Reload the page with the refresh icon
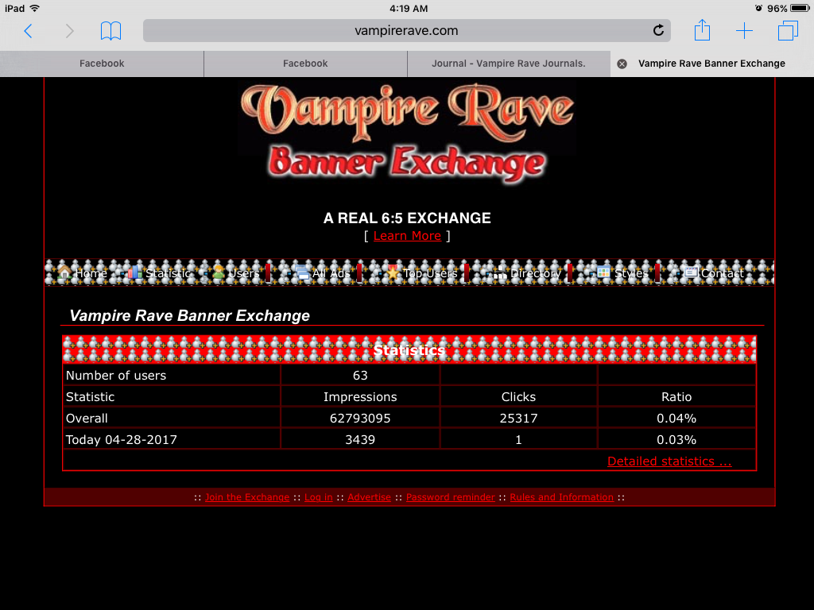814x610 pixels. (x=658, y=31)
